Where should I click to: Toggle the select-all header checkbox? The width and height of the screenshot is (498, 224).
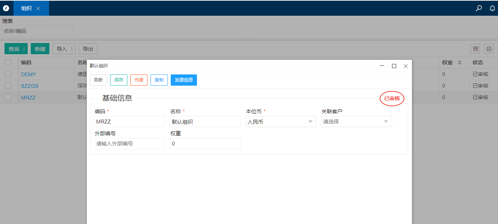[8, 62]
